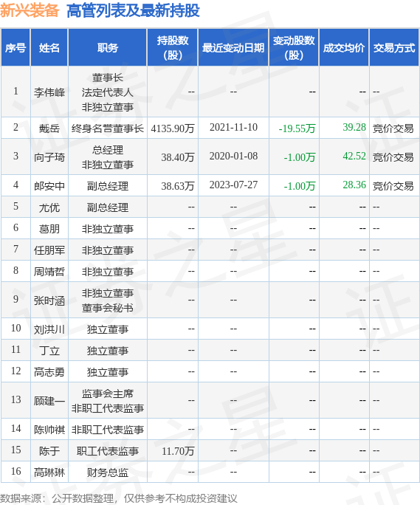This screenshot has width=420, height=505.
Task: Click the name 顾建一
Action: coord(49,401)
